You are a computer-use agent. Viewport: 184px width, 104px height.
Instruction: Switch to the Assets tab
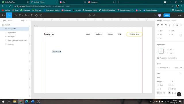point(10,21)
